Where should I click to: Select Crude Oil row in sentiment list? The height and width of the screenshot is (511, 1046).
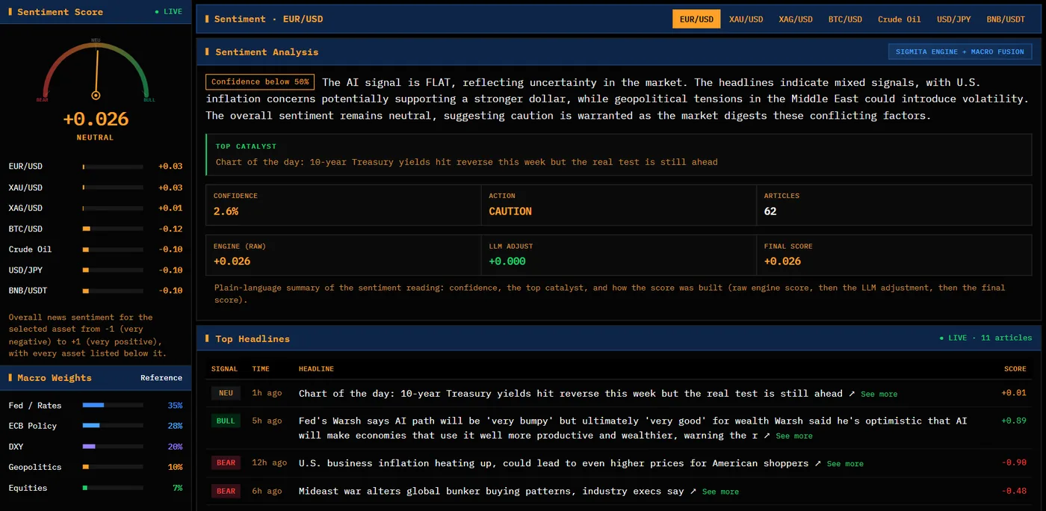[96, 250]
